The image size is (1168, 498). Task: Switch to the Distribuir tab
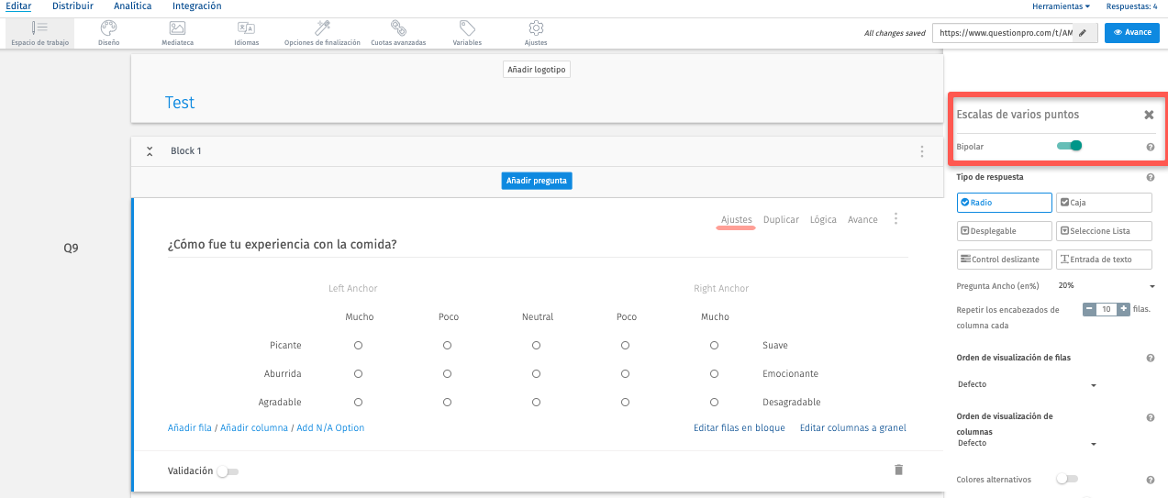pyautogui.click(x=72, y=6)
